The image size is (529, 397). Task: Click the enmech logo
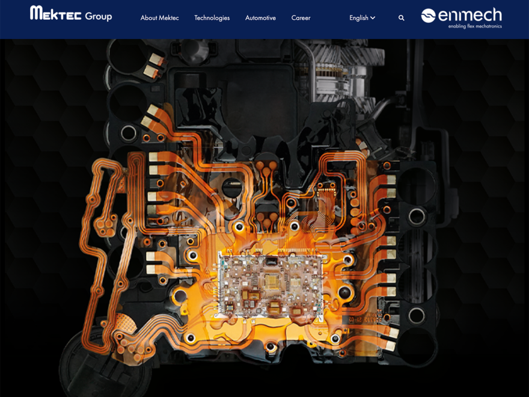tap(461, 18)
